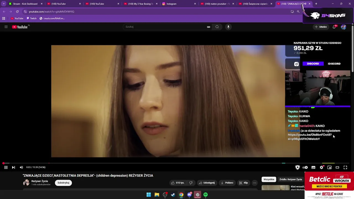Go to YouTube home via the logo
Viewport: 354px width, 199px height.
(20, 27)
